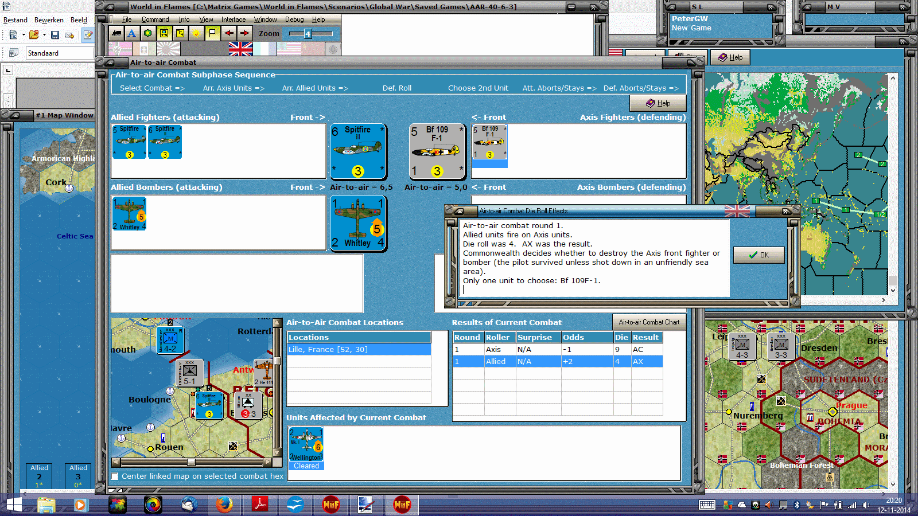This screenshot has height=516, width=918.
Task: Open the new document dropdown arrow
Action: click(24, 36)
